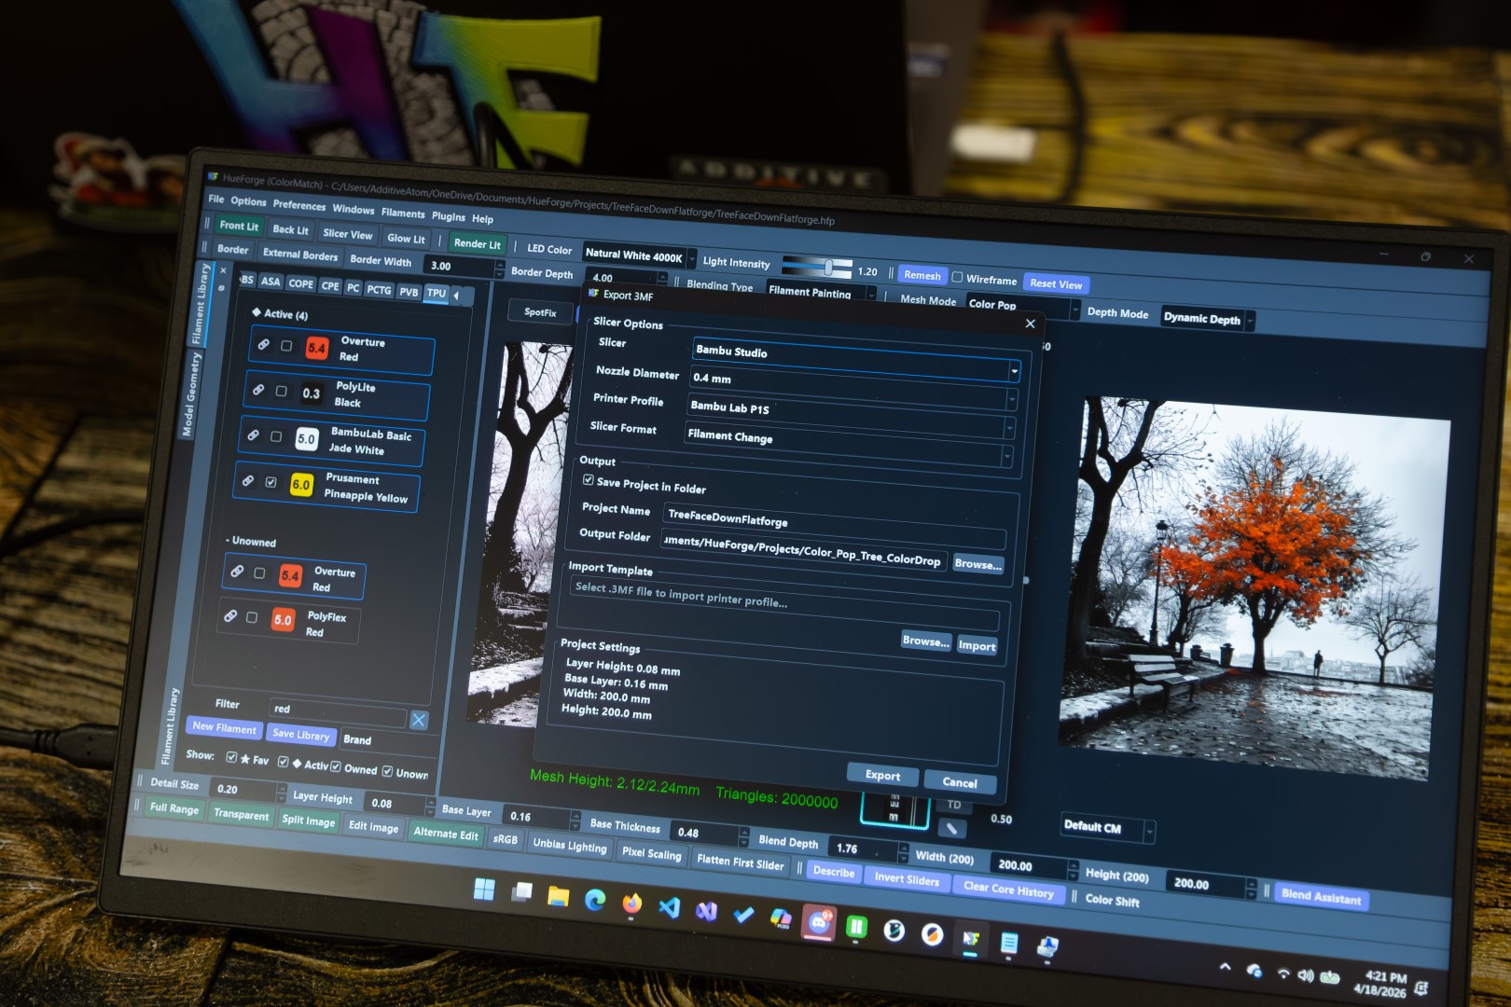Open the LED Color dropdown

[639, 255]
